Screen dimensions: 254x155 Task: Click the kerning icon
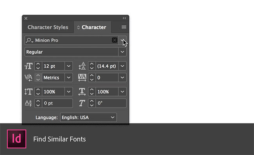(29, 77)
